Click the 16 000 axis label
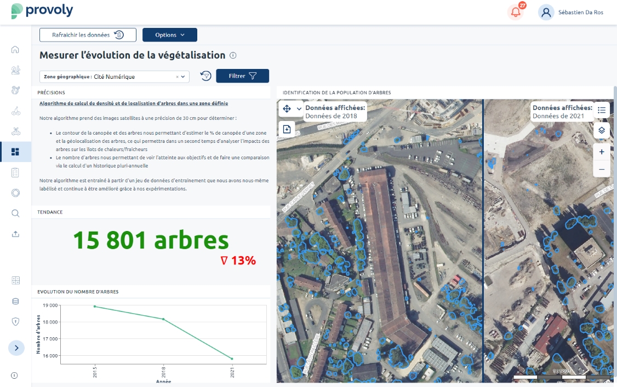 coord(50,356)
